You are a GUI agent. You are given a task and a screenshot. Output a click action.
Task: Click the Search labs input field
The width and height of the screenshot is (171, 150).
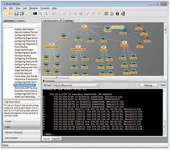click(x=21, y=25)
